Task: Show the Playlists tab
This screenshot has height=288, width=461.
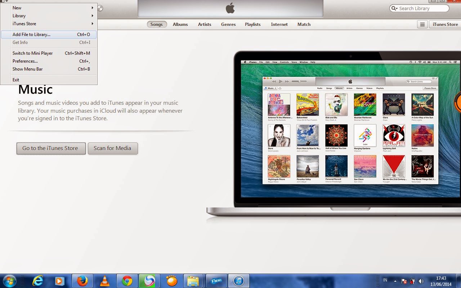Action: [253, 24]
